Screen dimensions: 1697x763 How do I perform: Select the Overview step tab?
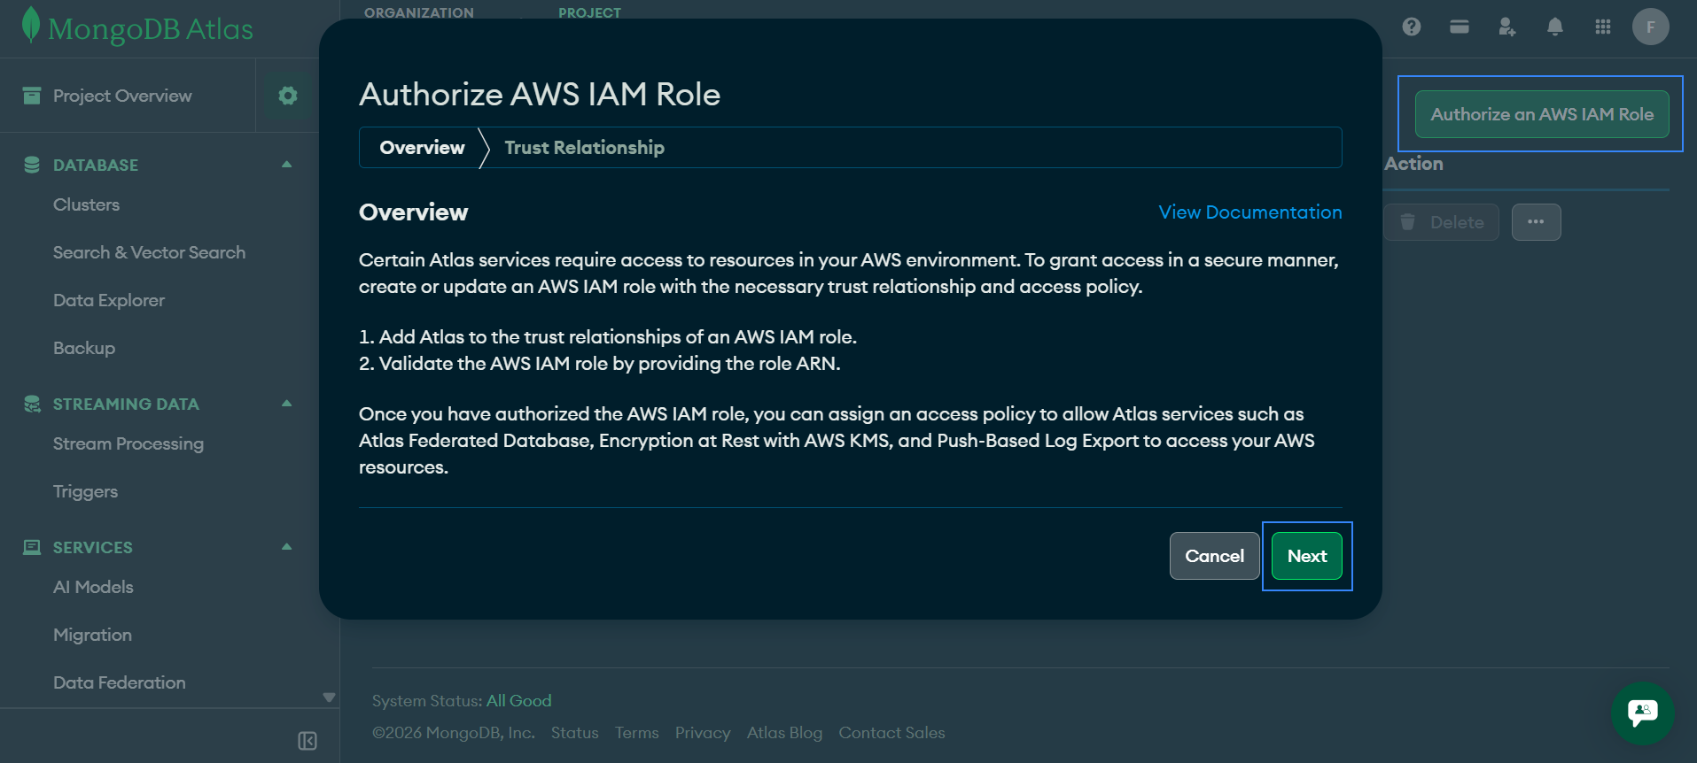[x=422, y=148]
